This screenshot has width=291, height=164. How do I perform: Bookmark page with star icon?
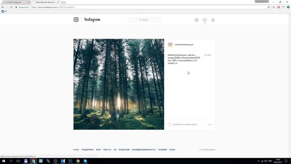(x=269, y=7)
